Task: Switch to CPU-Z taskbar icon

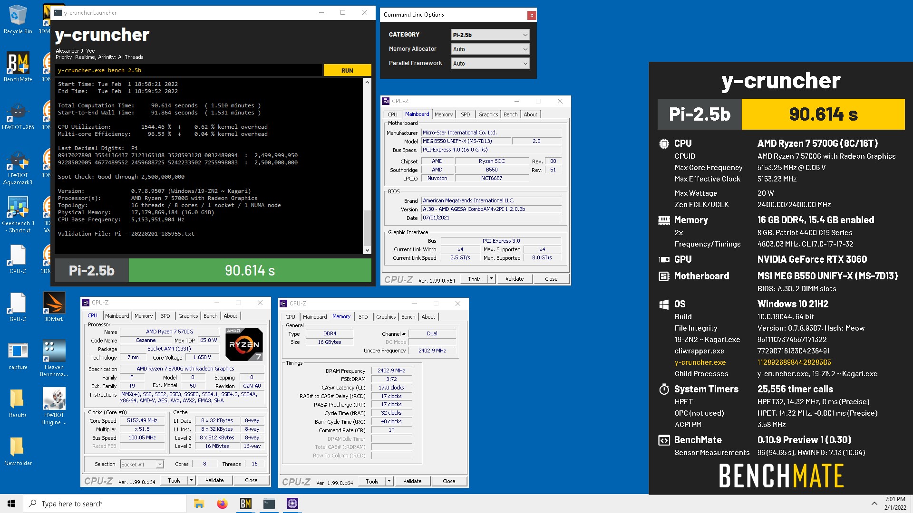Action: (x=292, y=503)
